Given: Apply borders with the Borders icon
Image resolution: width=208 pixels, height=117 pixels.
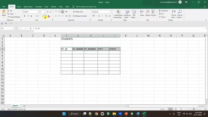Looking at the screenshot, I should point(37,16).
